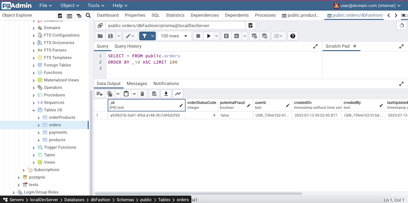This screenshot has height=203, width=408.
Task: Click the _id cell a93fb57b-9a51-4f5d…
Action: pyautogui.click(x=147, y=115)
